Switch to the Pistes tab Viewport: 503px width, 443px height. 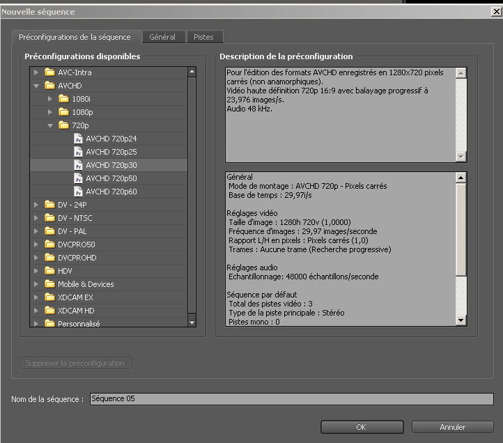coord(203,37)
